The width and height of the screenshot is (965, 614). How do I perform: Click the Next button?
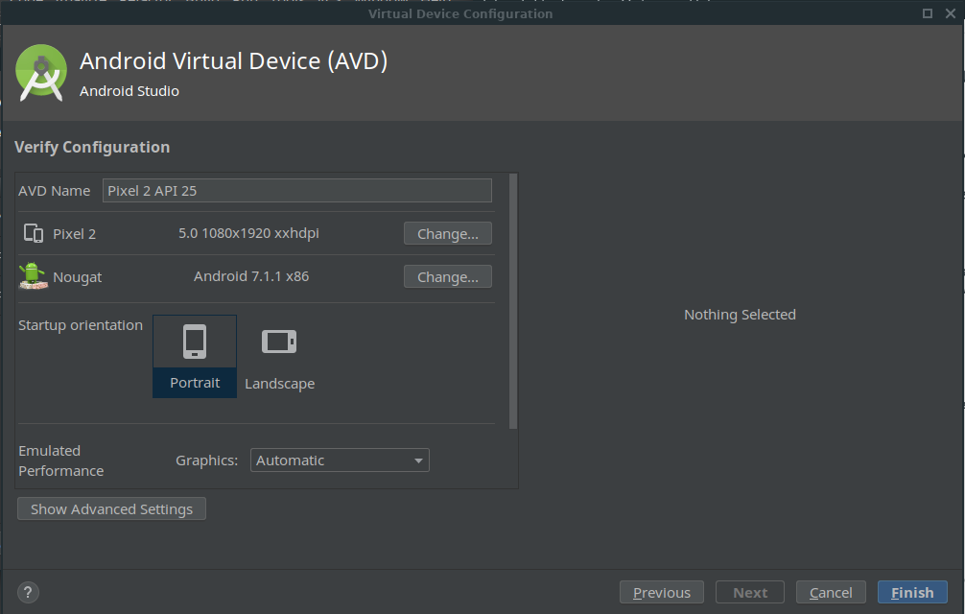[x=749, y=592]
